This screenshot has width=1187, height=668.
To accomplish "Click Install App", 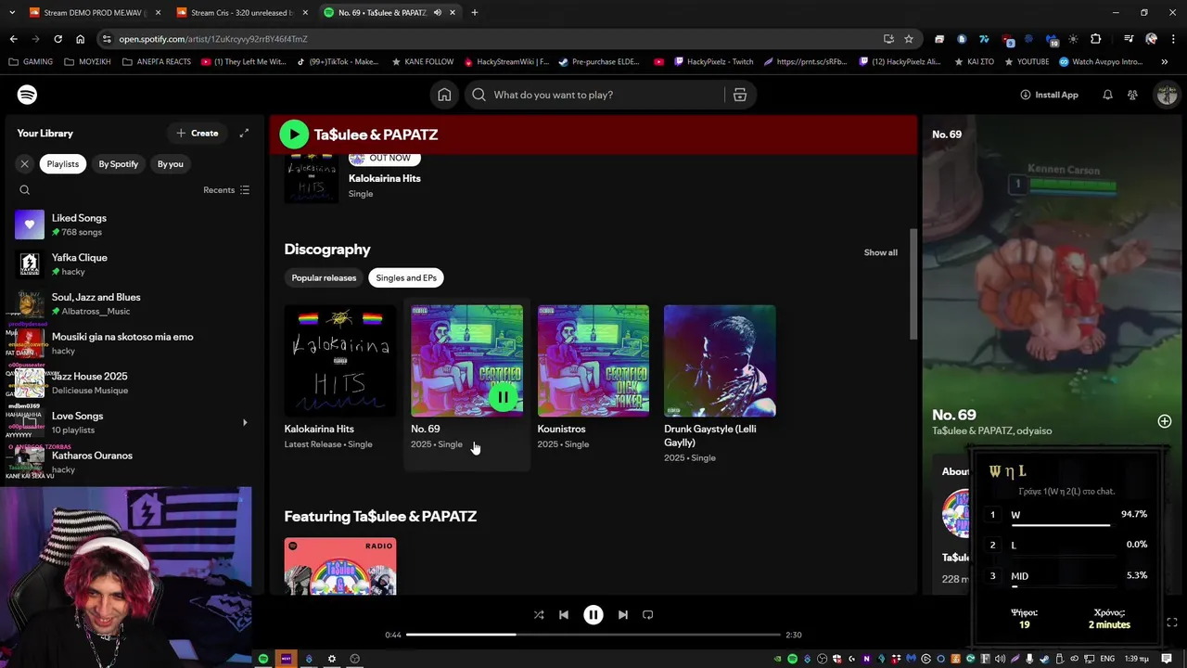I will pyautogui.click(x=1049, y=95).
